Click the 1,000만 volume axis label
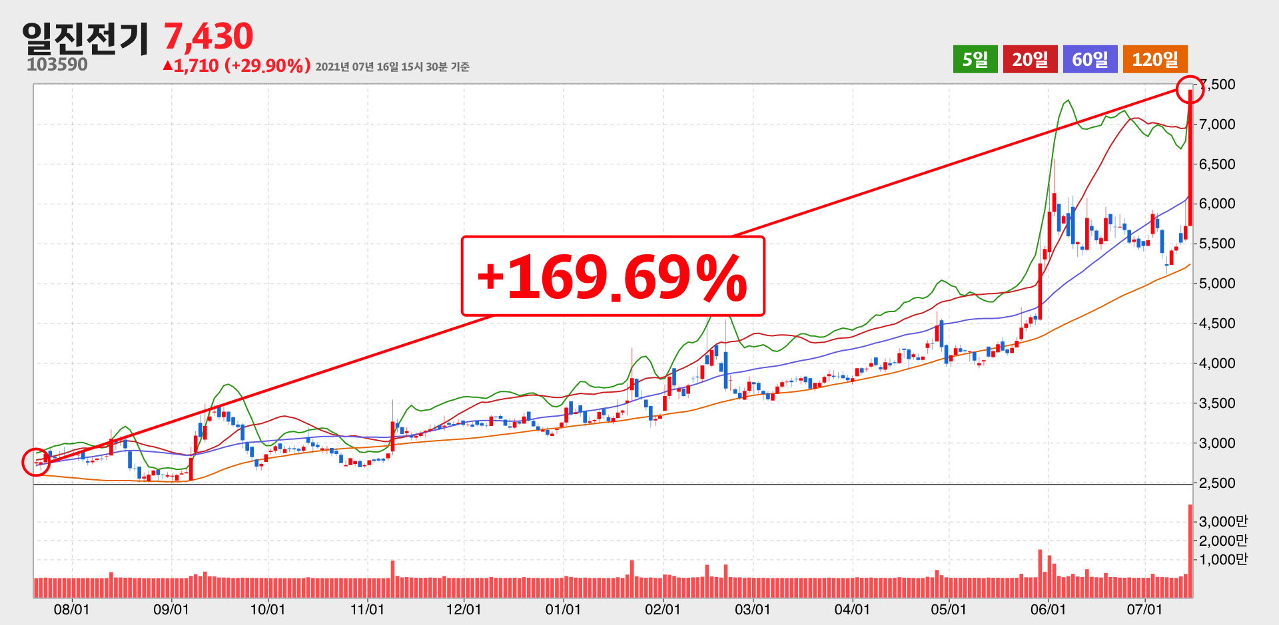The image size is (1279, 625). pos(1223,560)
